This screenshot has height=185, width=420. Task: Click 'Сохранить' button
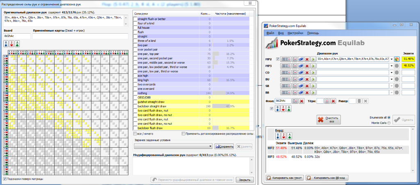224,146
